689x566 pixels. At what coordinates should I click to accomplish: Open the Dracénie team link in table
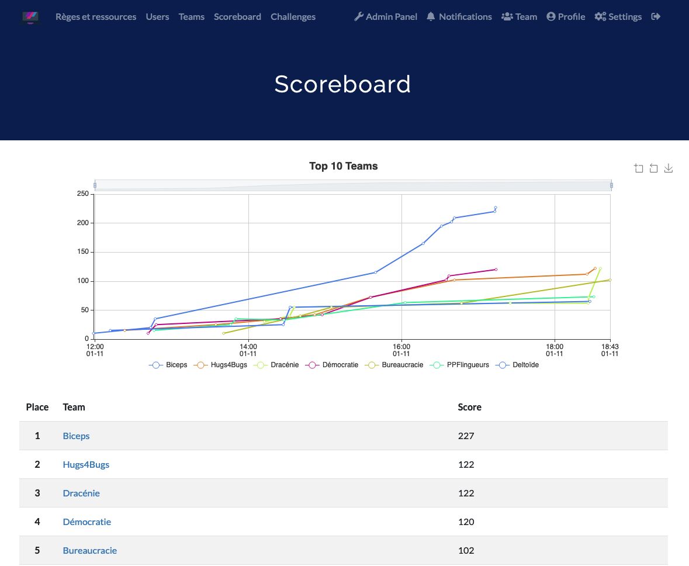[81, 493]
